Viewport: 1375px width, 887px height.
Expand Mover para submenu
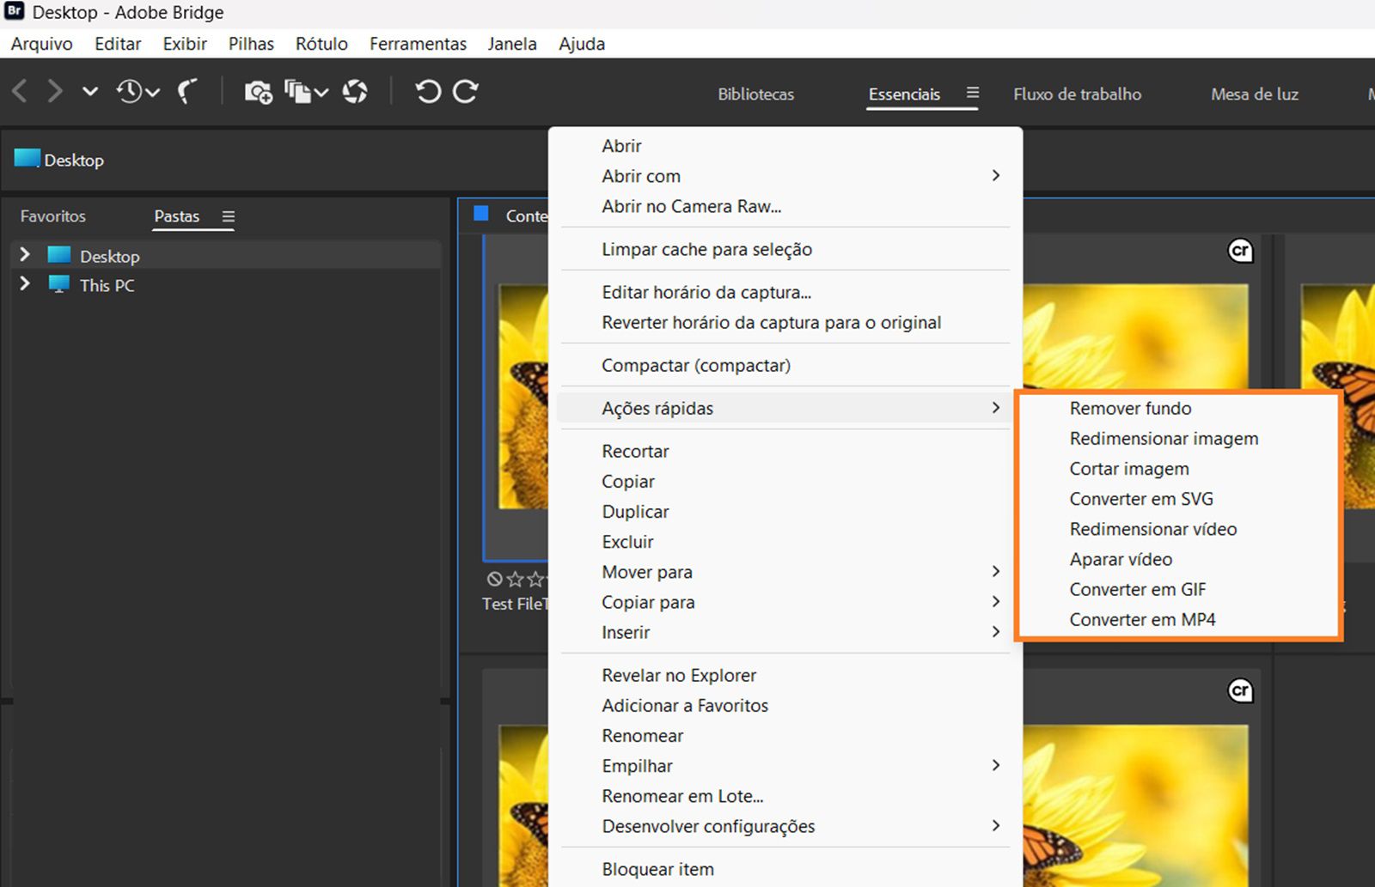(x=786, y=572)
